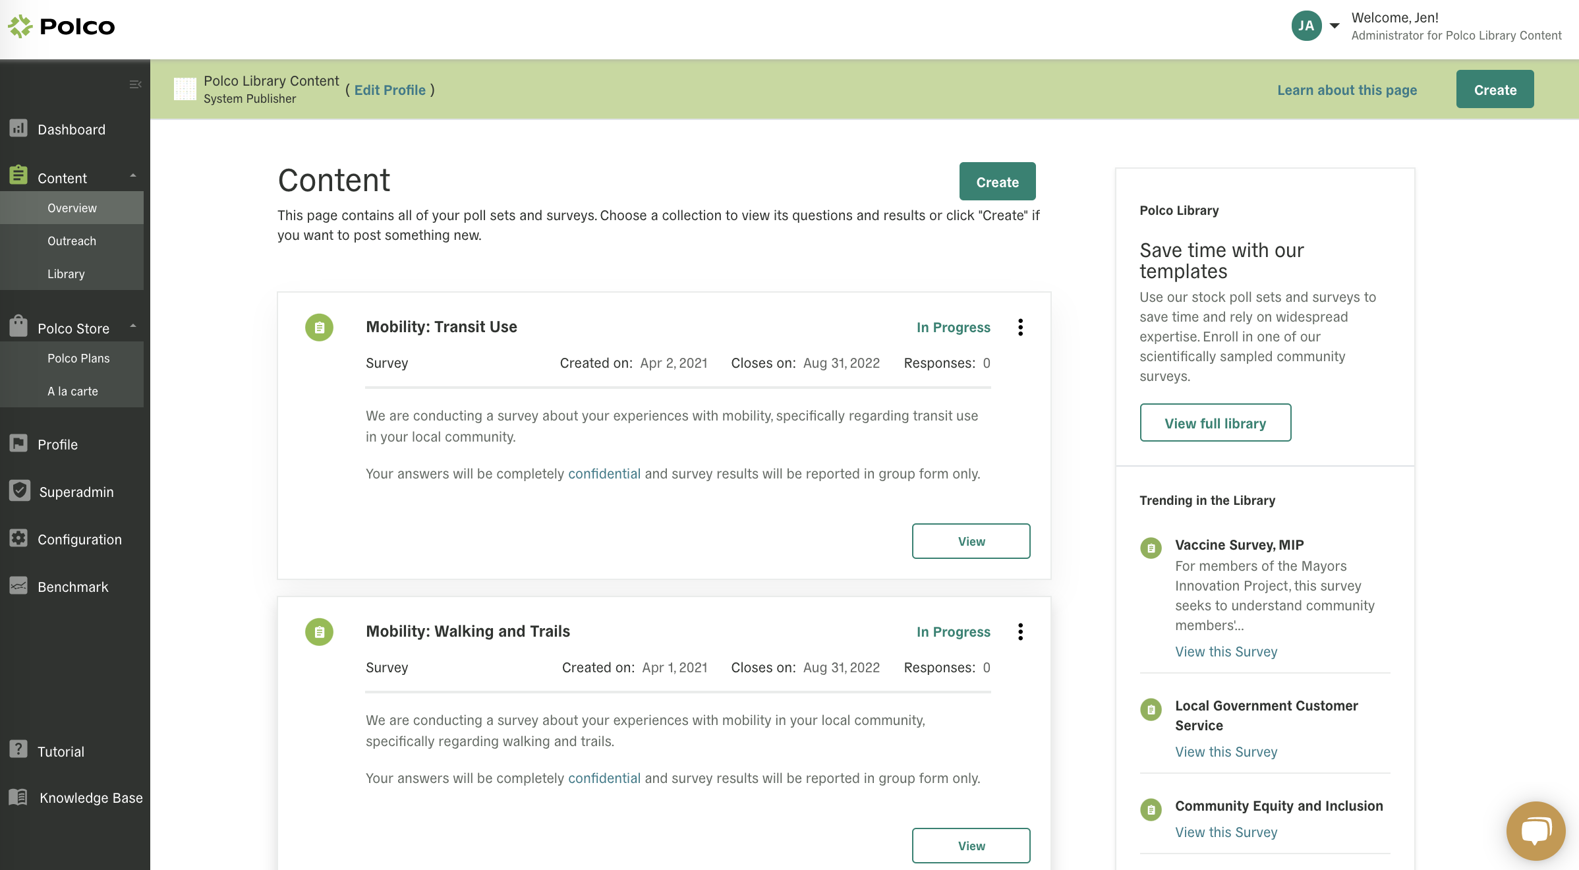Open three-dot menu for Mobility: Transit Use
This screenshot has width=1579, height=870.
click(1020, 328)
